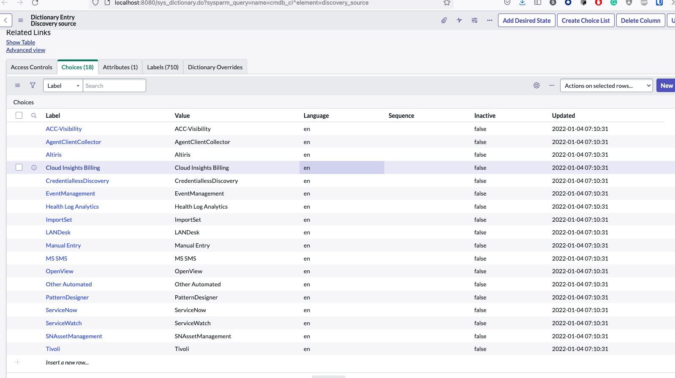Click the Insert a new row cell
Screen dimensions: 675x378
point(67,362)
